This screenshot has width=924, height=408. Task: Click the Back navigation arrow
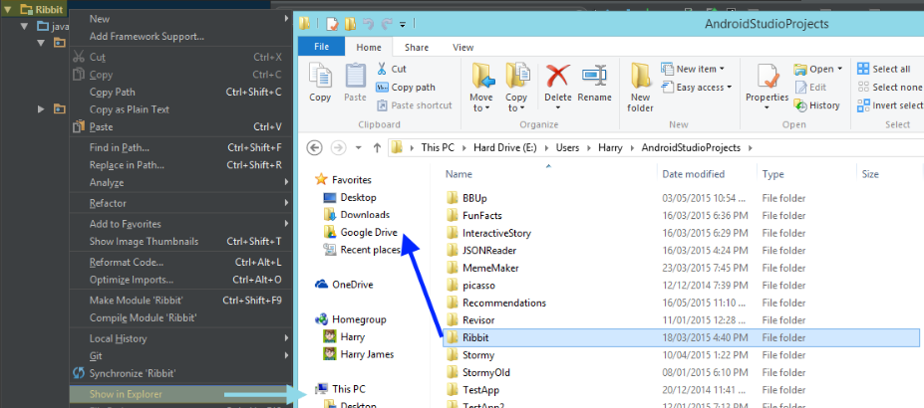(315, 147)
